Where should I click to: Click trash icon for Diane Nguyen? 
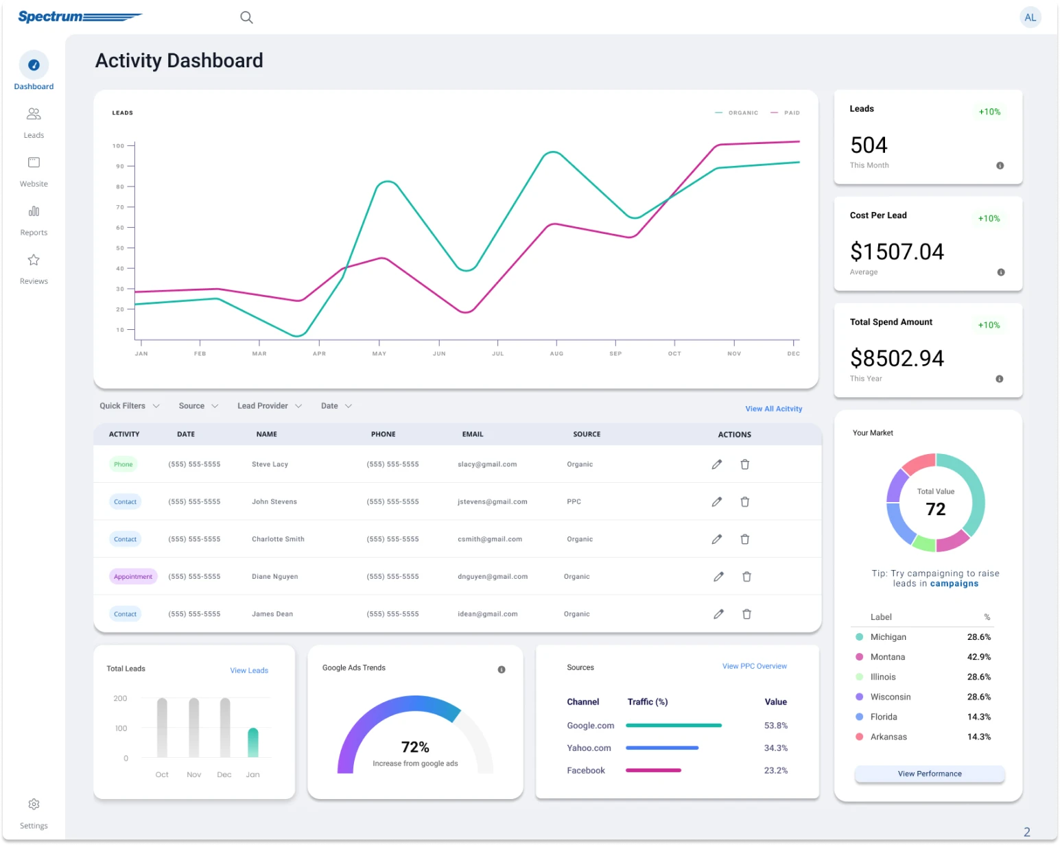point(746,577)
